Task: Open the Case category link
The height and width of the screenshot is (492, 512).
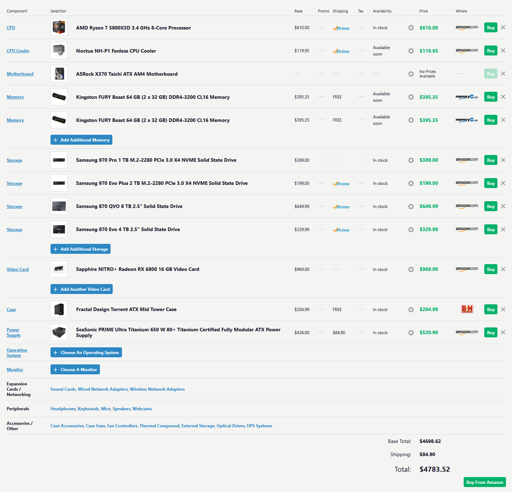Action: pos(11,310)
